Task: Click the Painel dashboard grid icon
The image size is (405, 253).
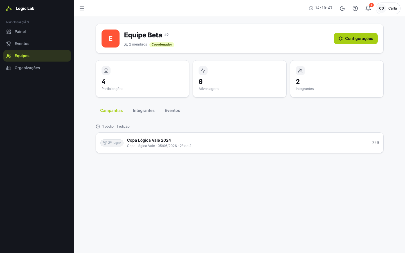Action: point(9,32)
